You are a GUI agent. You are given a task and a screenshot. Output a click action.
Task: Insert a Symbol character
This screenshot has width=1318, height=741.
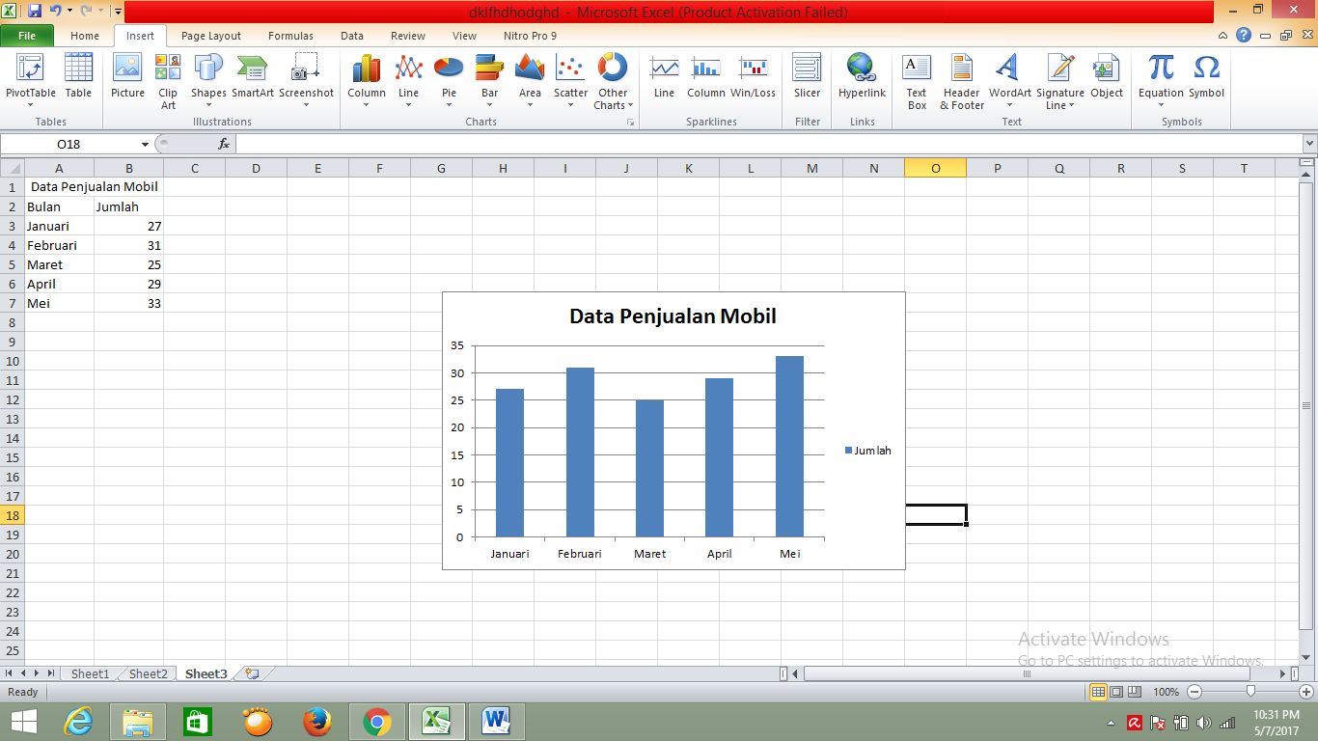[1206, 77]
